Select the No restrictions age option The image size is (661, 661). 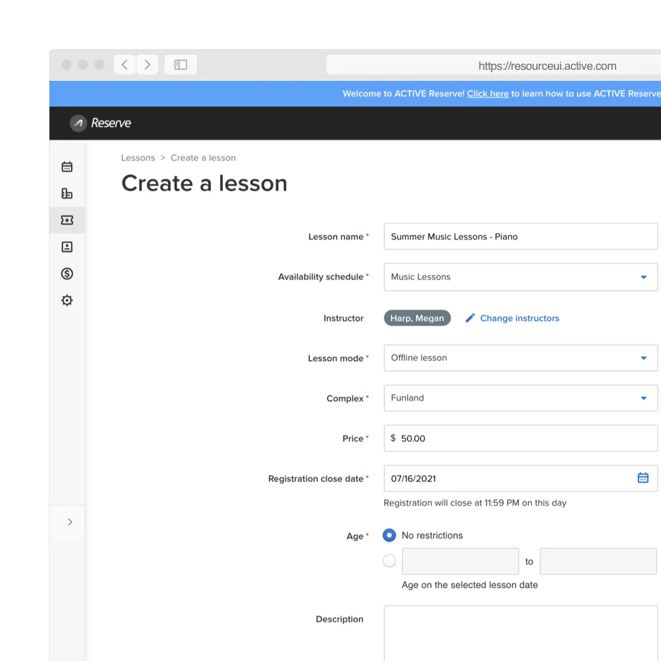tap(389, 536)
